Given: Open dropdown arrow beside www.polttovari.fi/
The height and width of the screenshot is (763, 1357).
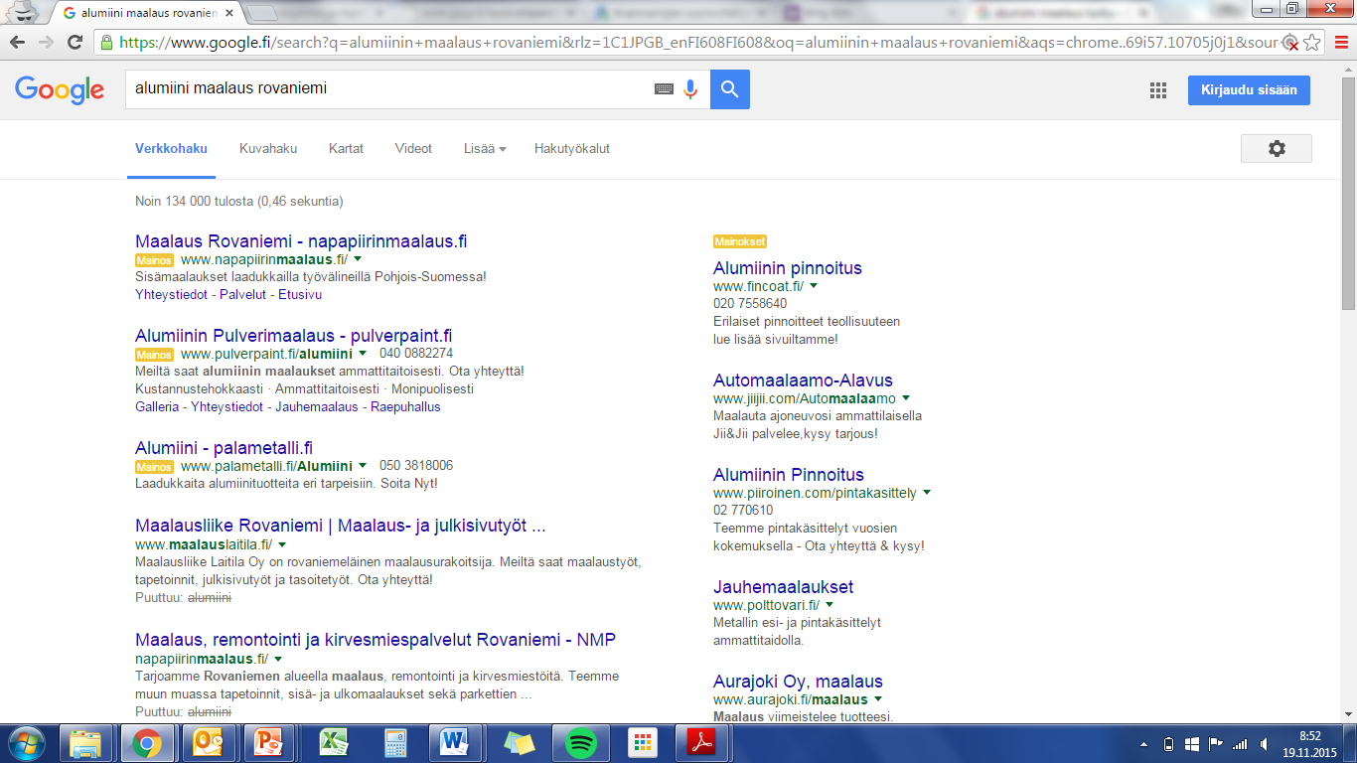Looking at the screenshot, I should point(829,605).
